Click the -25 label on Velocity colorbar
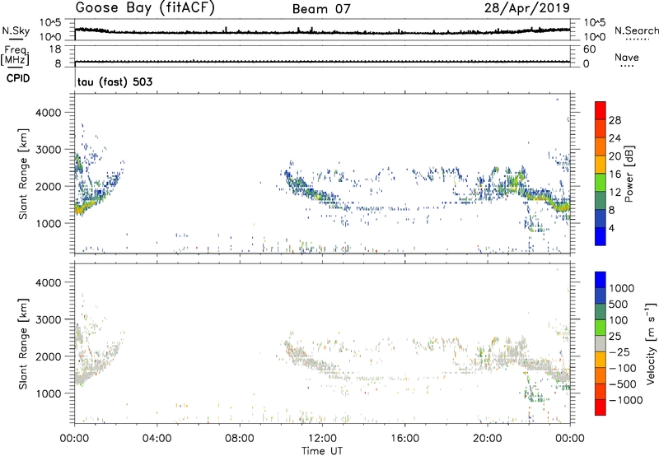Screen dimensions: 659x456 click(619, 351)
